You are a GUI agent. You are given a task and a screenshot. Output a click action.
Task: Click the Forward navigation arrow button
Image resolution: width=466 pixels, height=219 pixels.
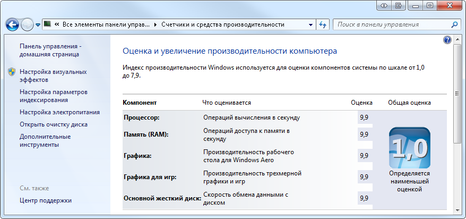pos(28,24)
